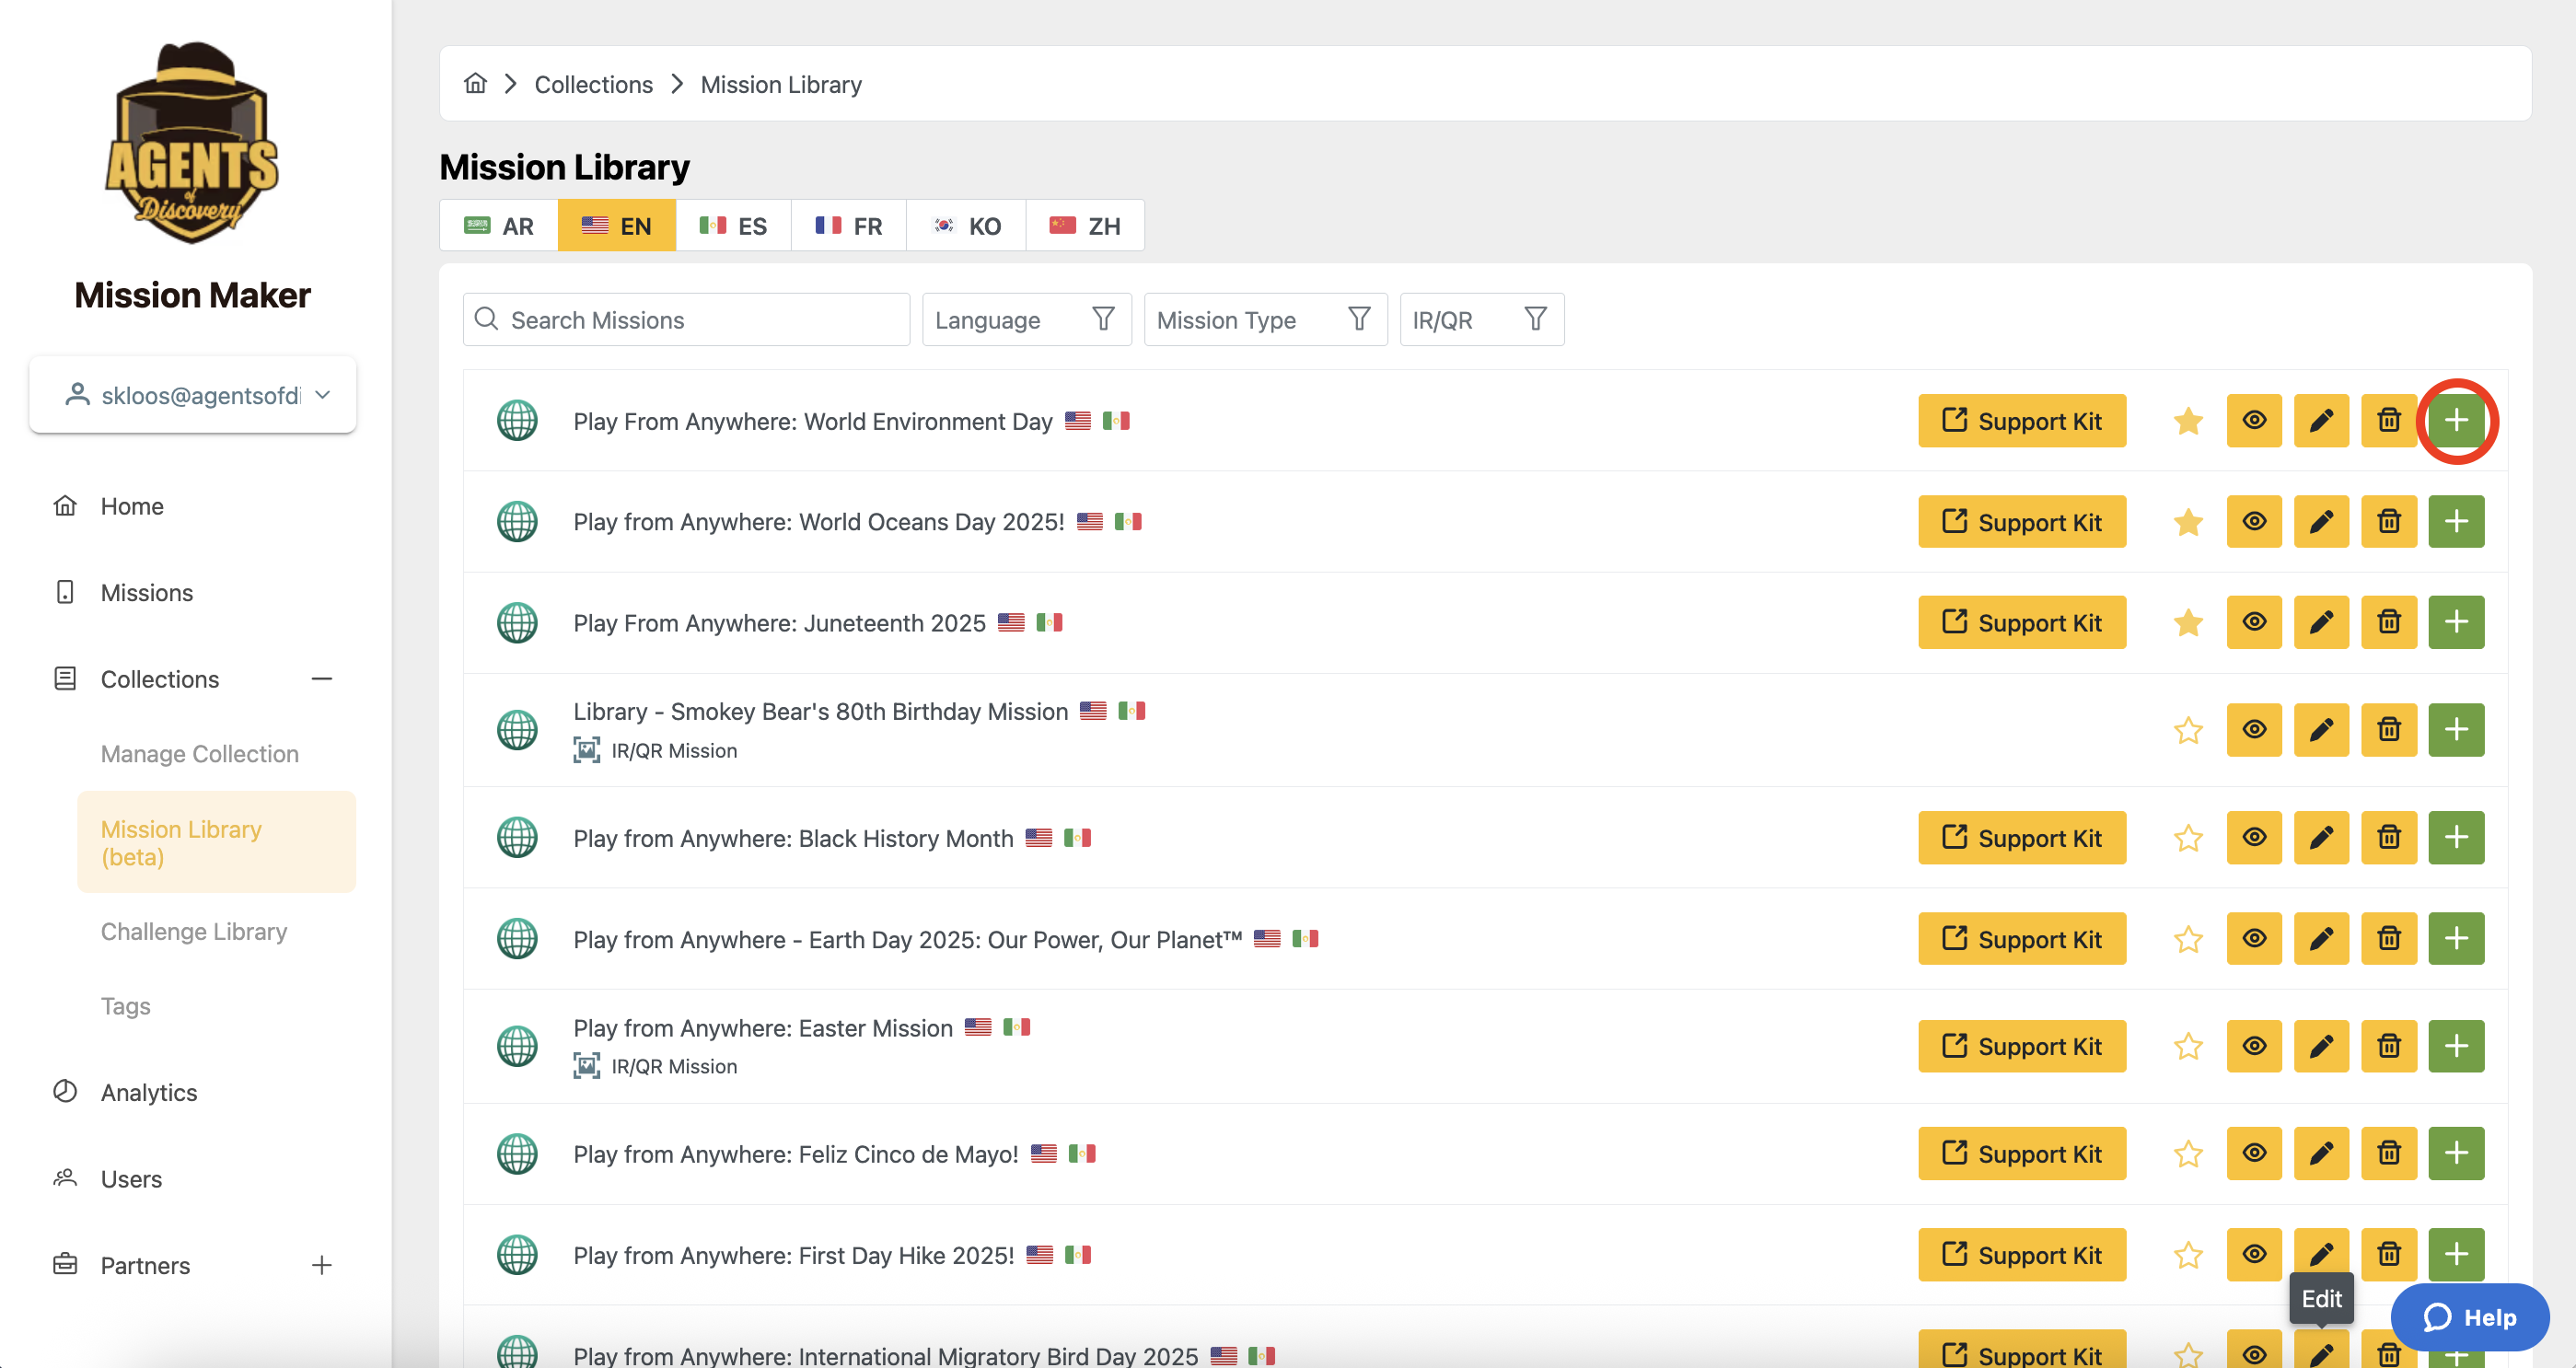Click trash icon for Black History Month

[x=2388, y=838]
